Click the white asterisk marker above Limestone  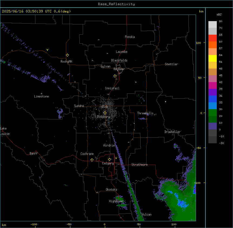click(41, 94)
